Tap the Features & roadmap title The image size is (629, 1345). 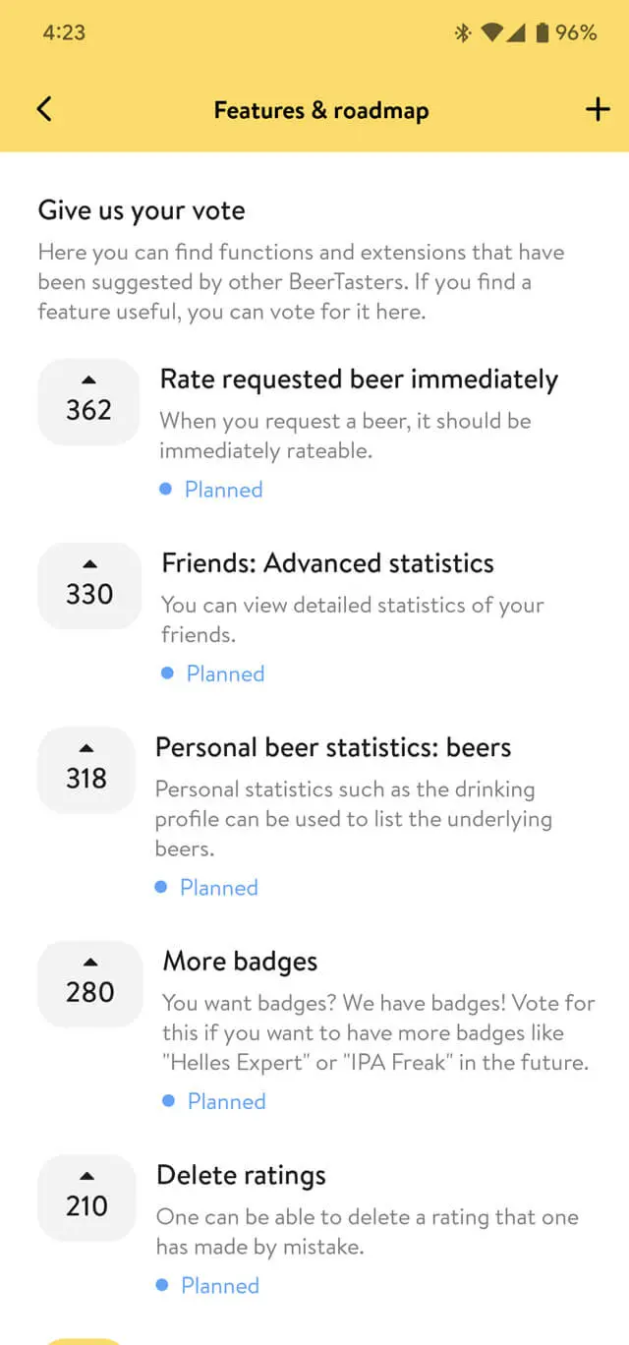tap(321, 109)
